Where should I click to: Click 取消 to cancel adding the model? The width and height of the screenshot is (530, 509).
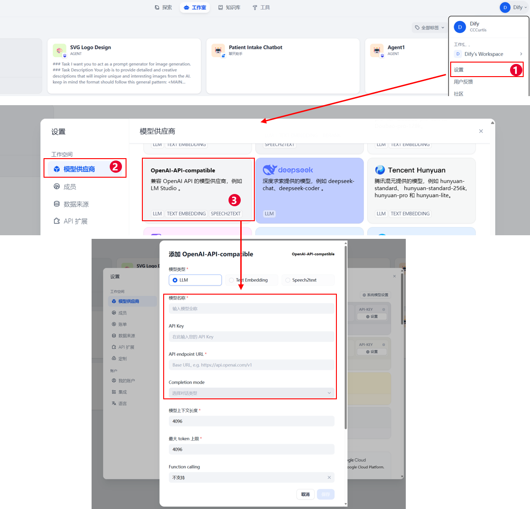306,494
